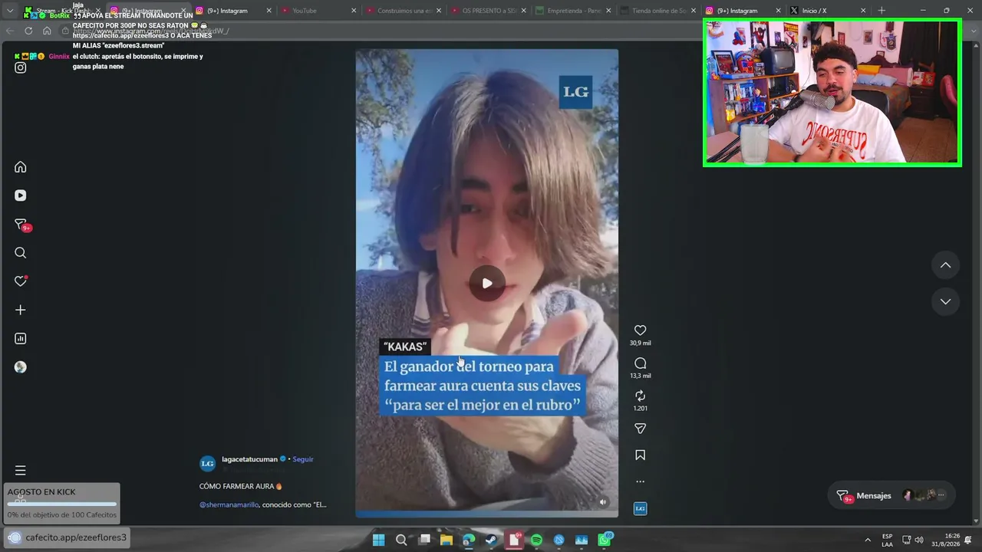Open the reel's three-dot more options

pyautogui.click(x=640, y=481)
